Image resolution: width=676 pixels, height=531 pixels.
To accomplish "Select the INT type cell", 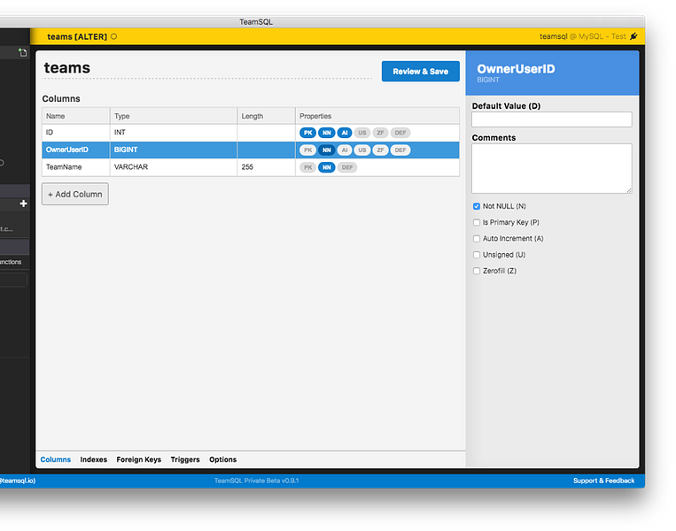I will pyautogui.click(x=174, y=133).
